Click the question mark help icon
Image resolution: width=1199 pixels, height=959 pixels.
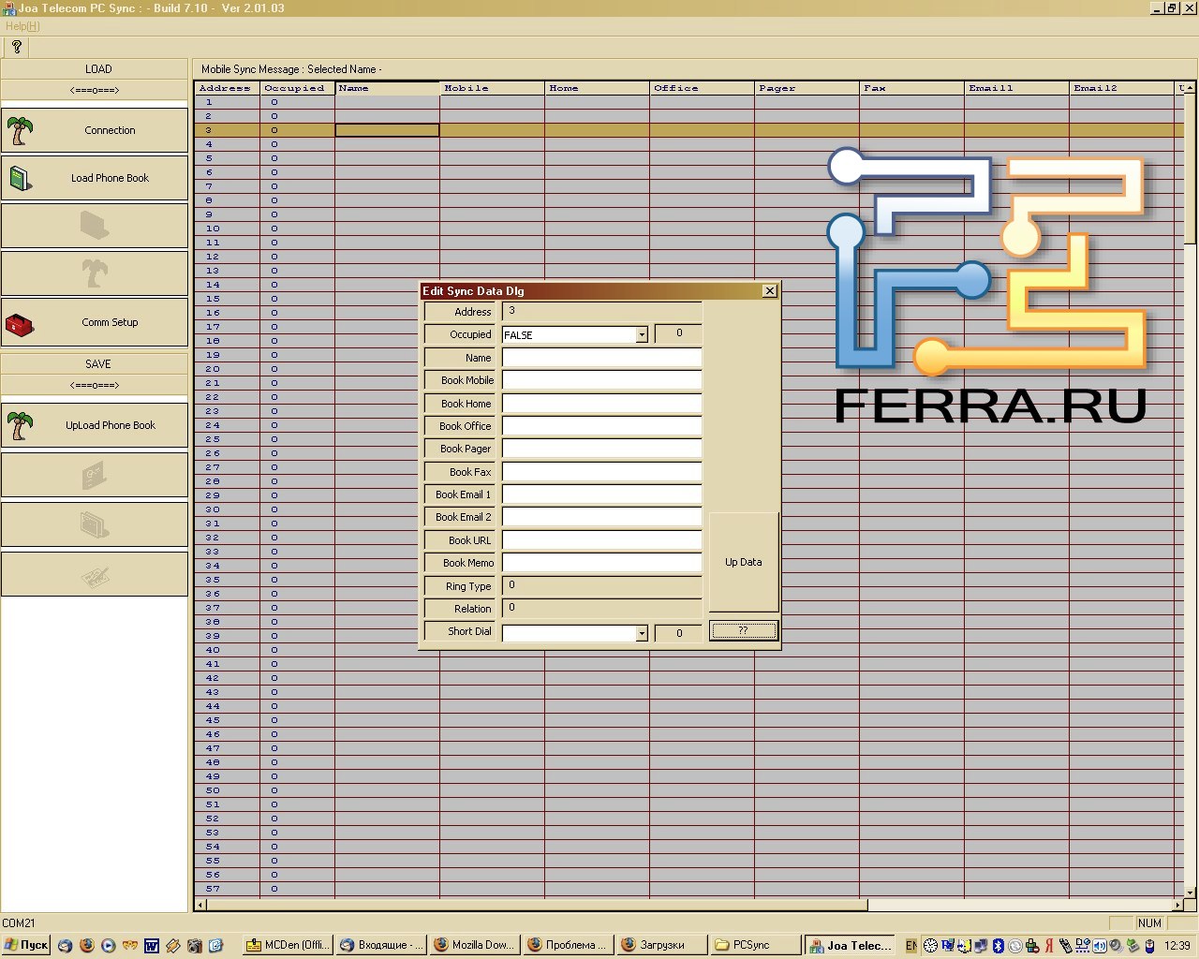click(x=16, y=47)
